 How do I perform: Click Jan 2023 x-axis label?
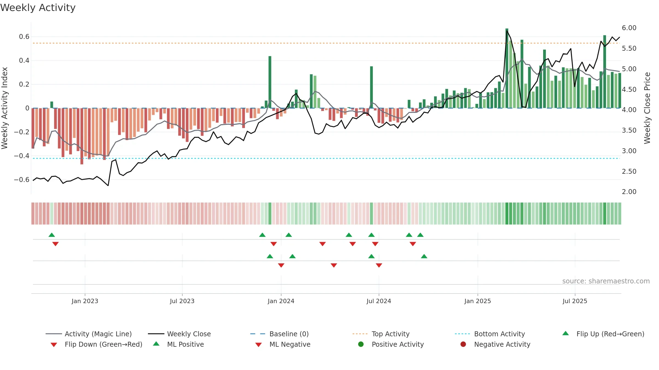[85, 301]
